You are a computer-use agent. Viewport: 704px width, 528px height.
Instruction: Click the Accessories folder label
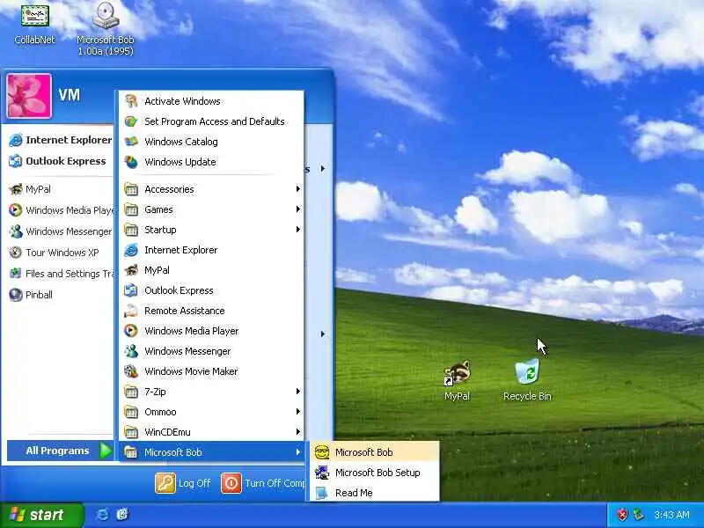[x=169, y=189]
